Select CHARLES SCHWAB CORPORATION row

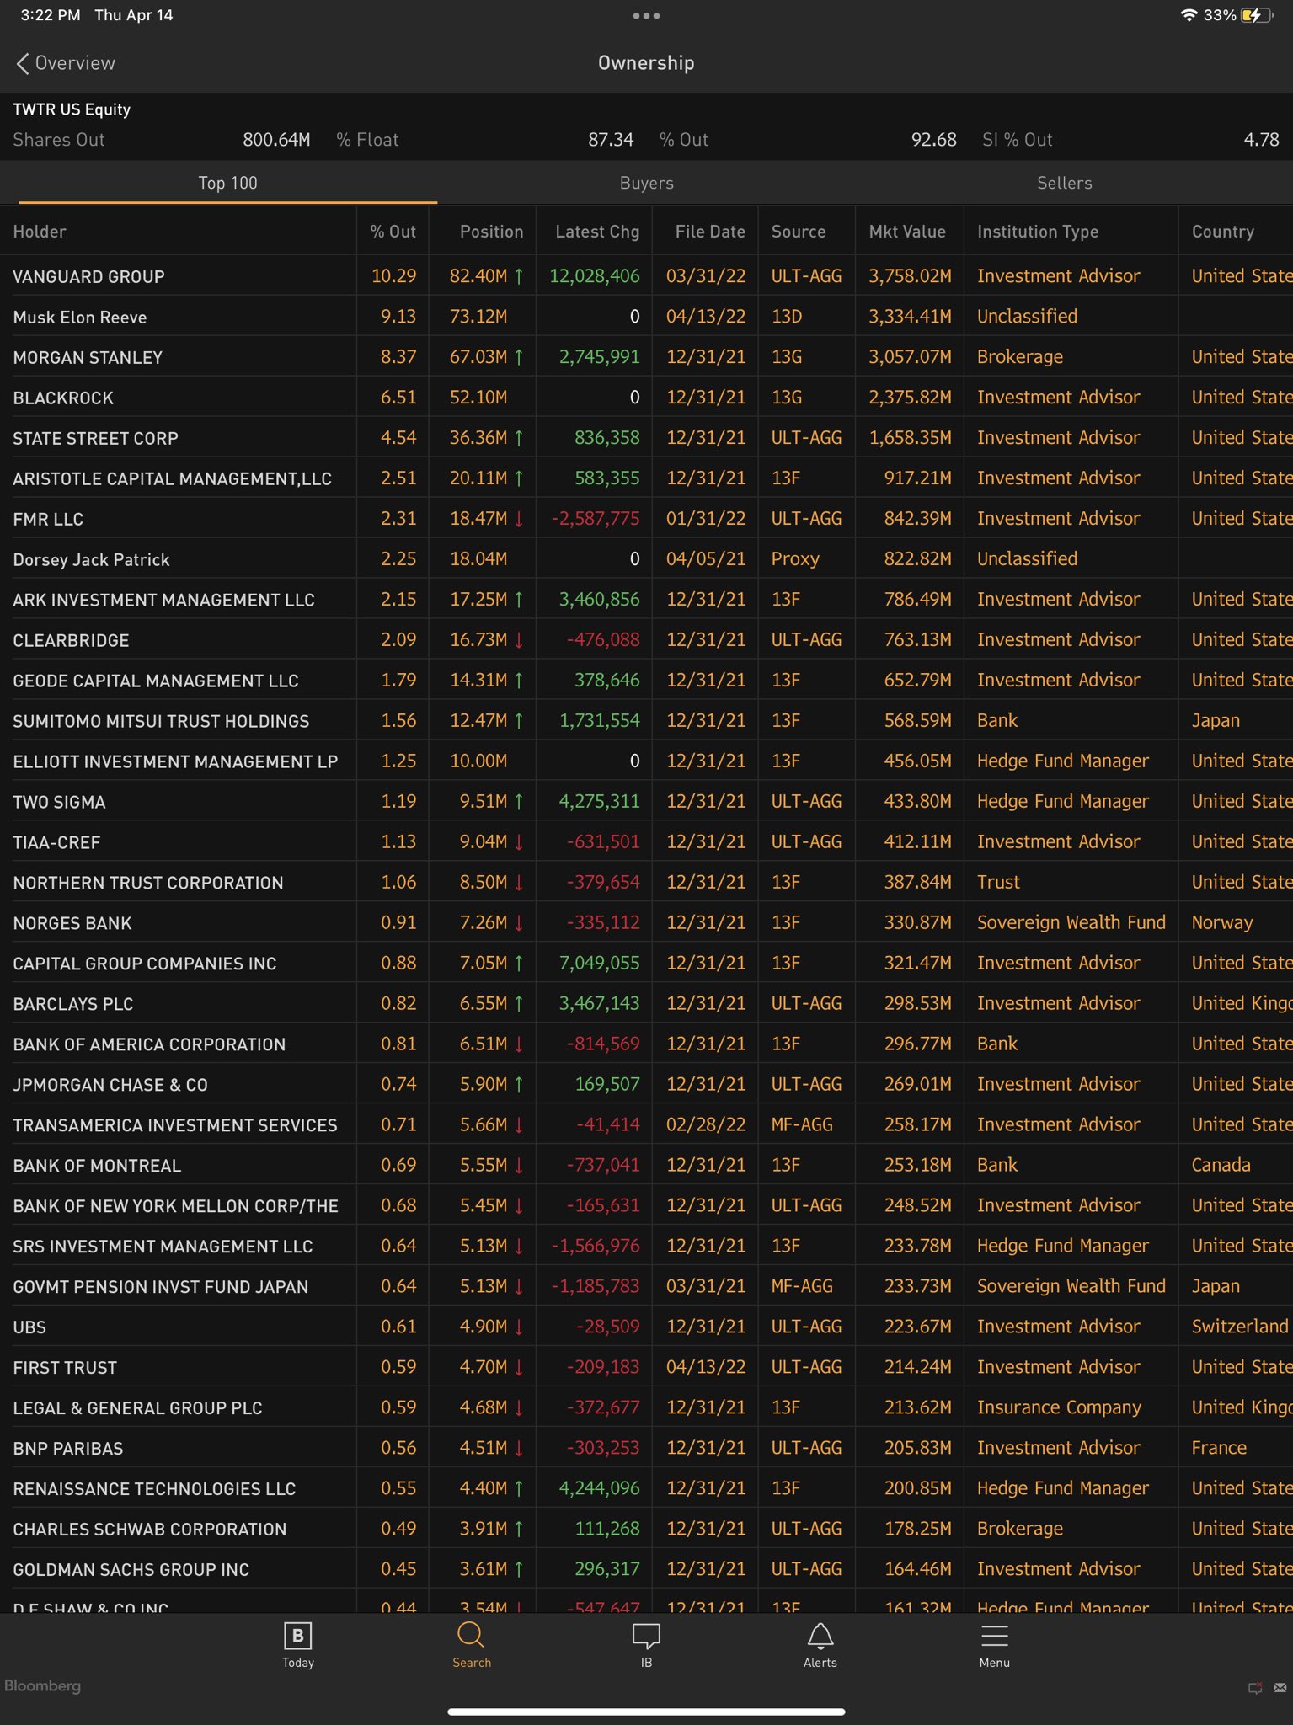click(x=646, y=1530)
